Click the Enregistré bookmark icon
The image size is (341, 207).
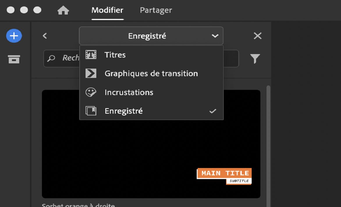tap(91, 111)
